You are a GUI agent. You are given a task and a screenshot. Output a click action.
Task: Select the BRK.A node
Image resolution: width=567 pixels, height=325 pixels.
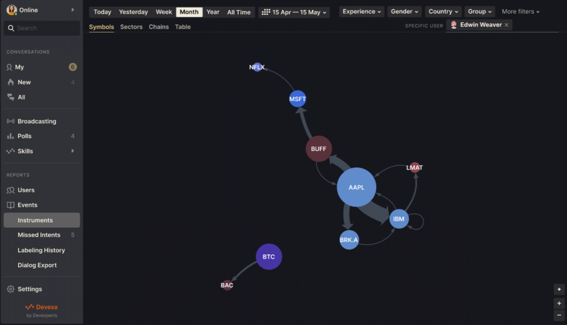point(349,240)
